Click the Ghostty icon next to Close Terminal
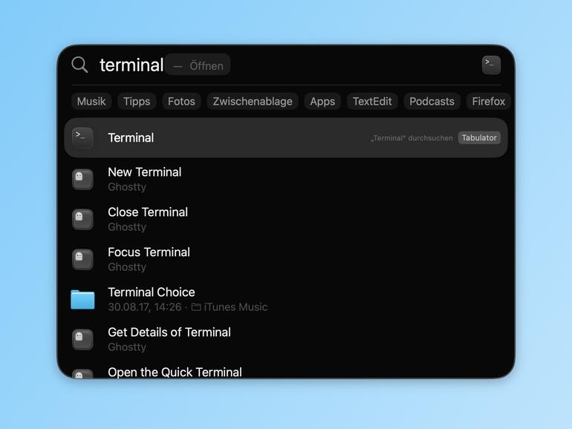Screen dimensions: 572x429 coord(82,219)
